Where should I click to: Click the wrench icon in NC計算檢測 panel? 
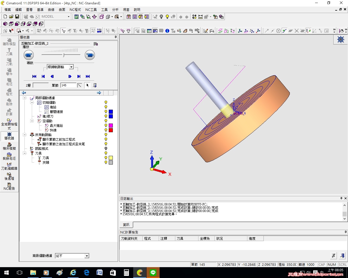334,255
